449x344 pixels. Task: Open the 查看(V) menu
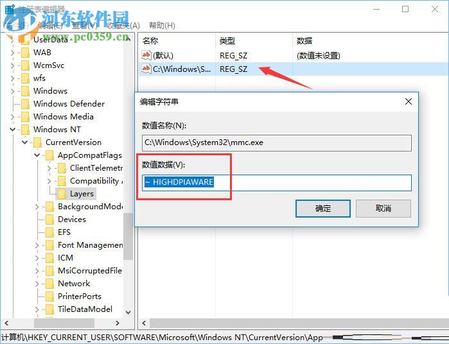tap(85, 26)
